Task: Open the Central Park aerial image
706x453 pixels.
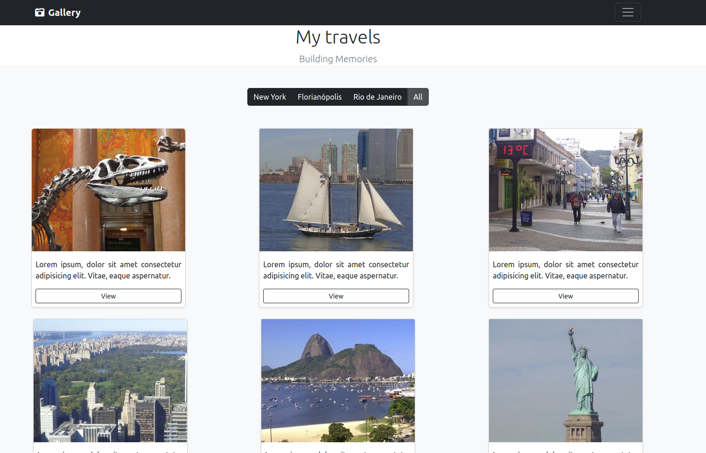Action: (x=110, y=380)
